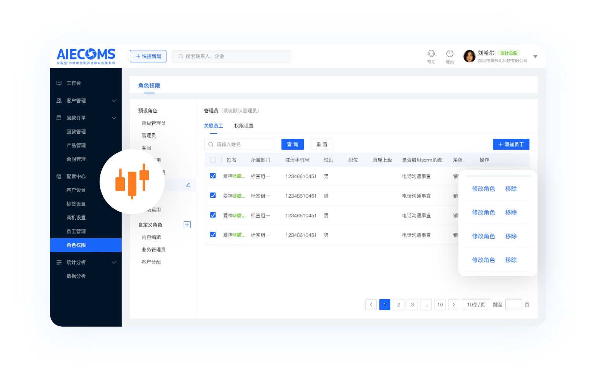This screenshot has width=596, height=382.
Task: Click the 工作台 monitor icon in sidebar
Action: [x=59, y=83]
